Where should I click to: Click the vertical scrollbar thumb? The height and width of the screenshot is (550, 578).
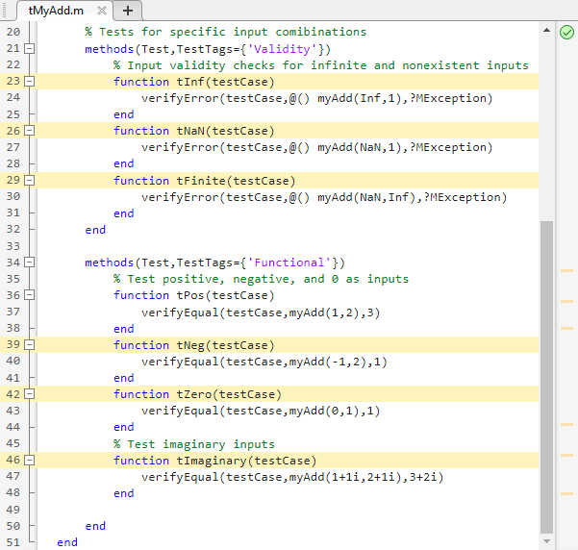click(546, 375)
